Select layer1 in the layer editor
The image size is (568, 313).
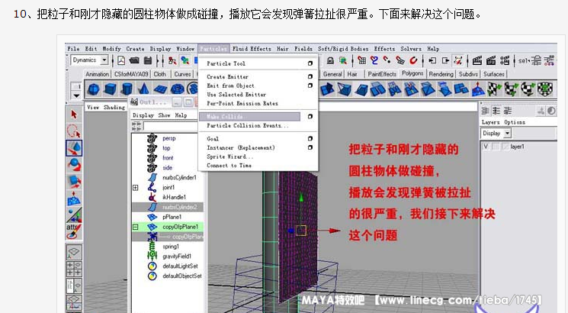518,147
